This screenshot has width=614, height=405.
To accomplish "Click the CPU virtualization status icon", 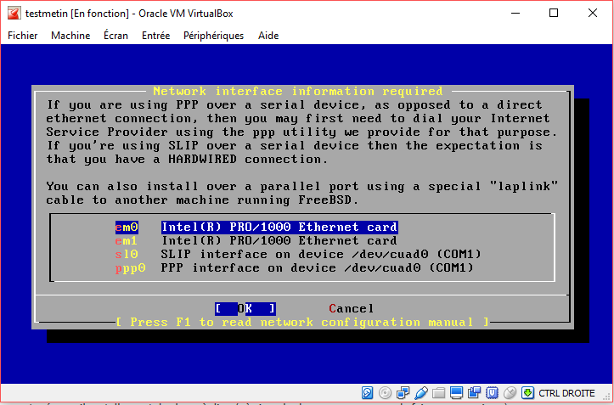I will coord(492,392).
